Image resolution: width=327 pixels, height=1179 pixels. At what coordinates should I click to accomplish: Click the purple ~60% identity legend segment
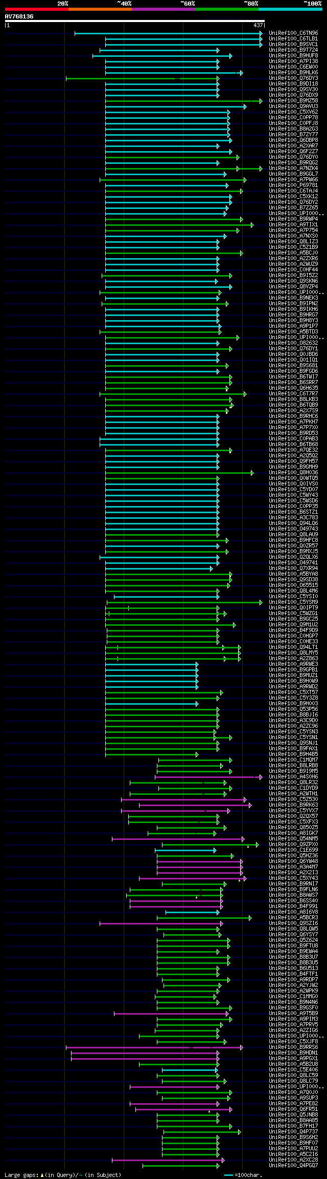point(163,9)
